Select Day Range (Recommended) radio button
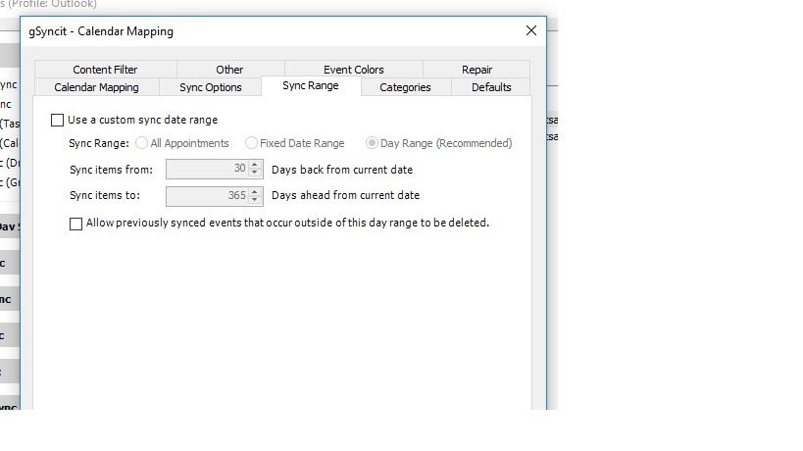Image resolution: width=803 pixels, height=451 pixels. 372,143
